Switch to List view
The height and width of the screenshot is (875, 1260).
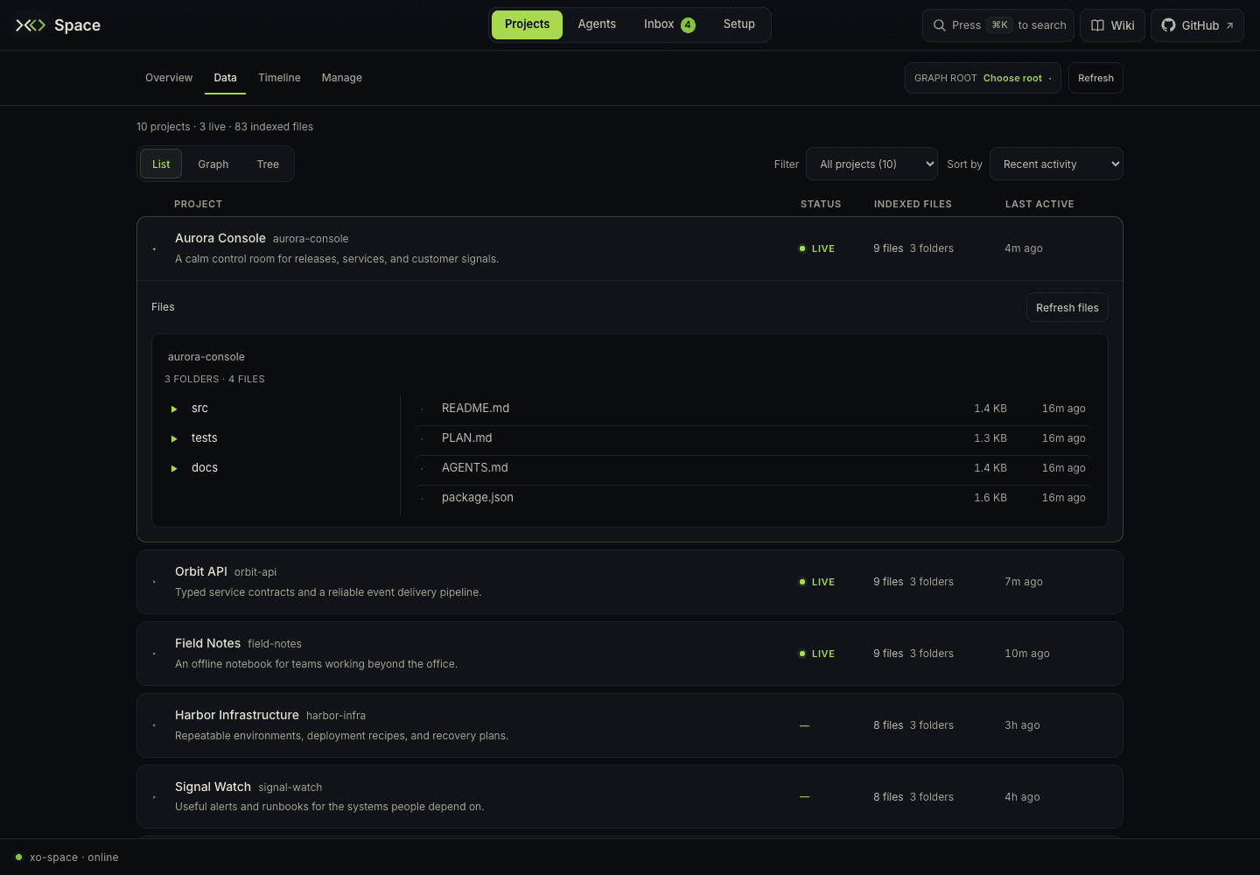click(161, 164)
